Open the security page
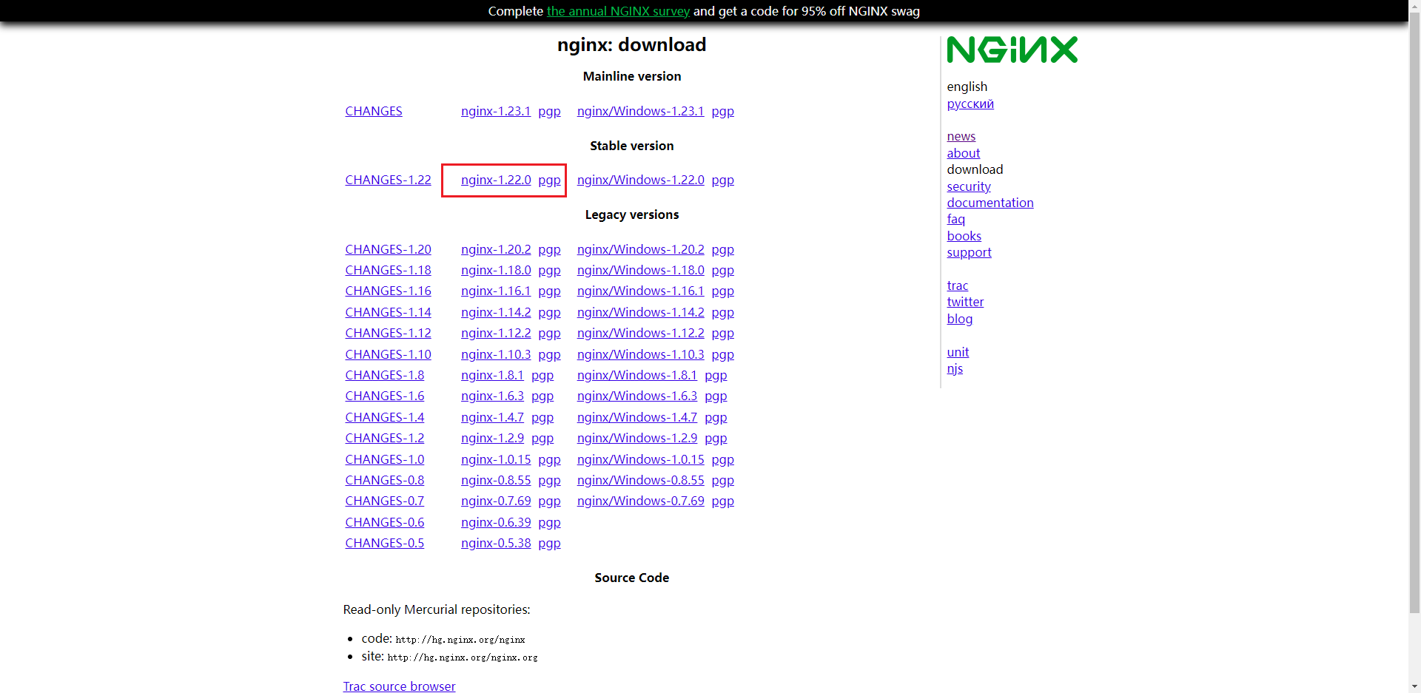This screenshot has width=1421, height=693. click(968, 186)
